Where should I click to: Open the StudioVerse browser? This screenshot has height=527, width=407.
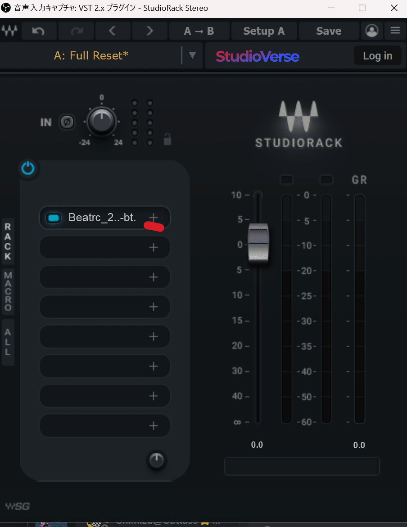[x=258, y=56]
